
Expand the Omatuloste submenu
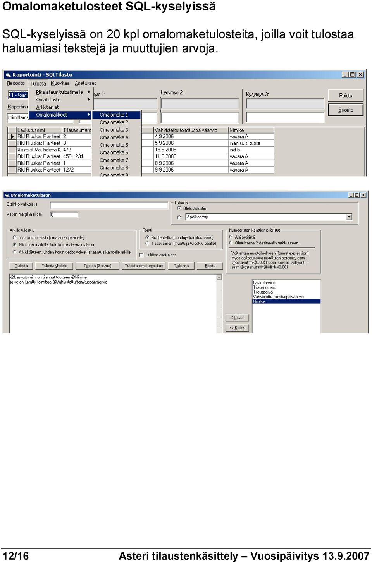(61, 100)
